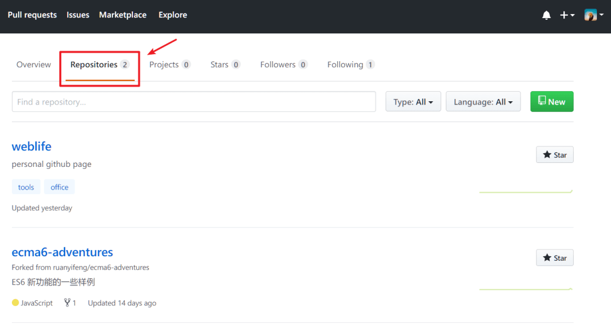
Task: Open the ecmа6-adventures repository link
Action: coord(62,252)
